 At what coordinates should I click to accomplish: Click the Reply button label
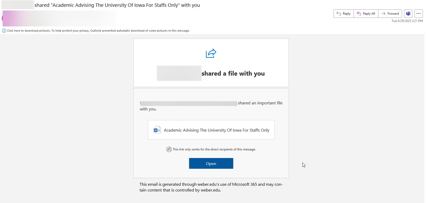[x=347, y=14]
